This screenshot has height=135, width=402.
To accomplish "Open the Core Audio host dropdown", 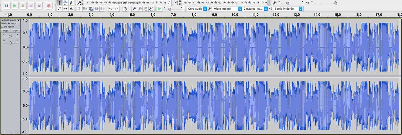I will (197, 9).
